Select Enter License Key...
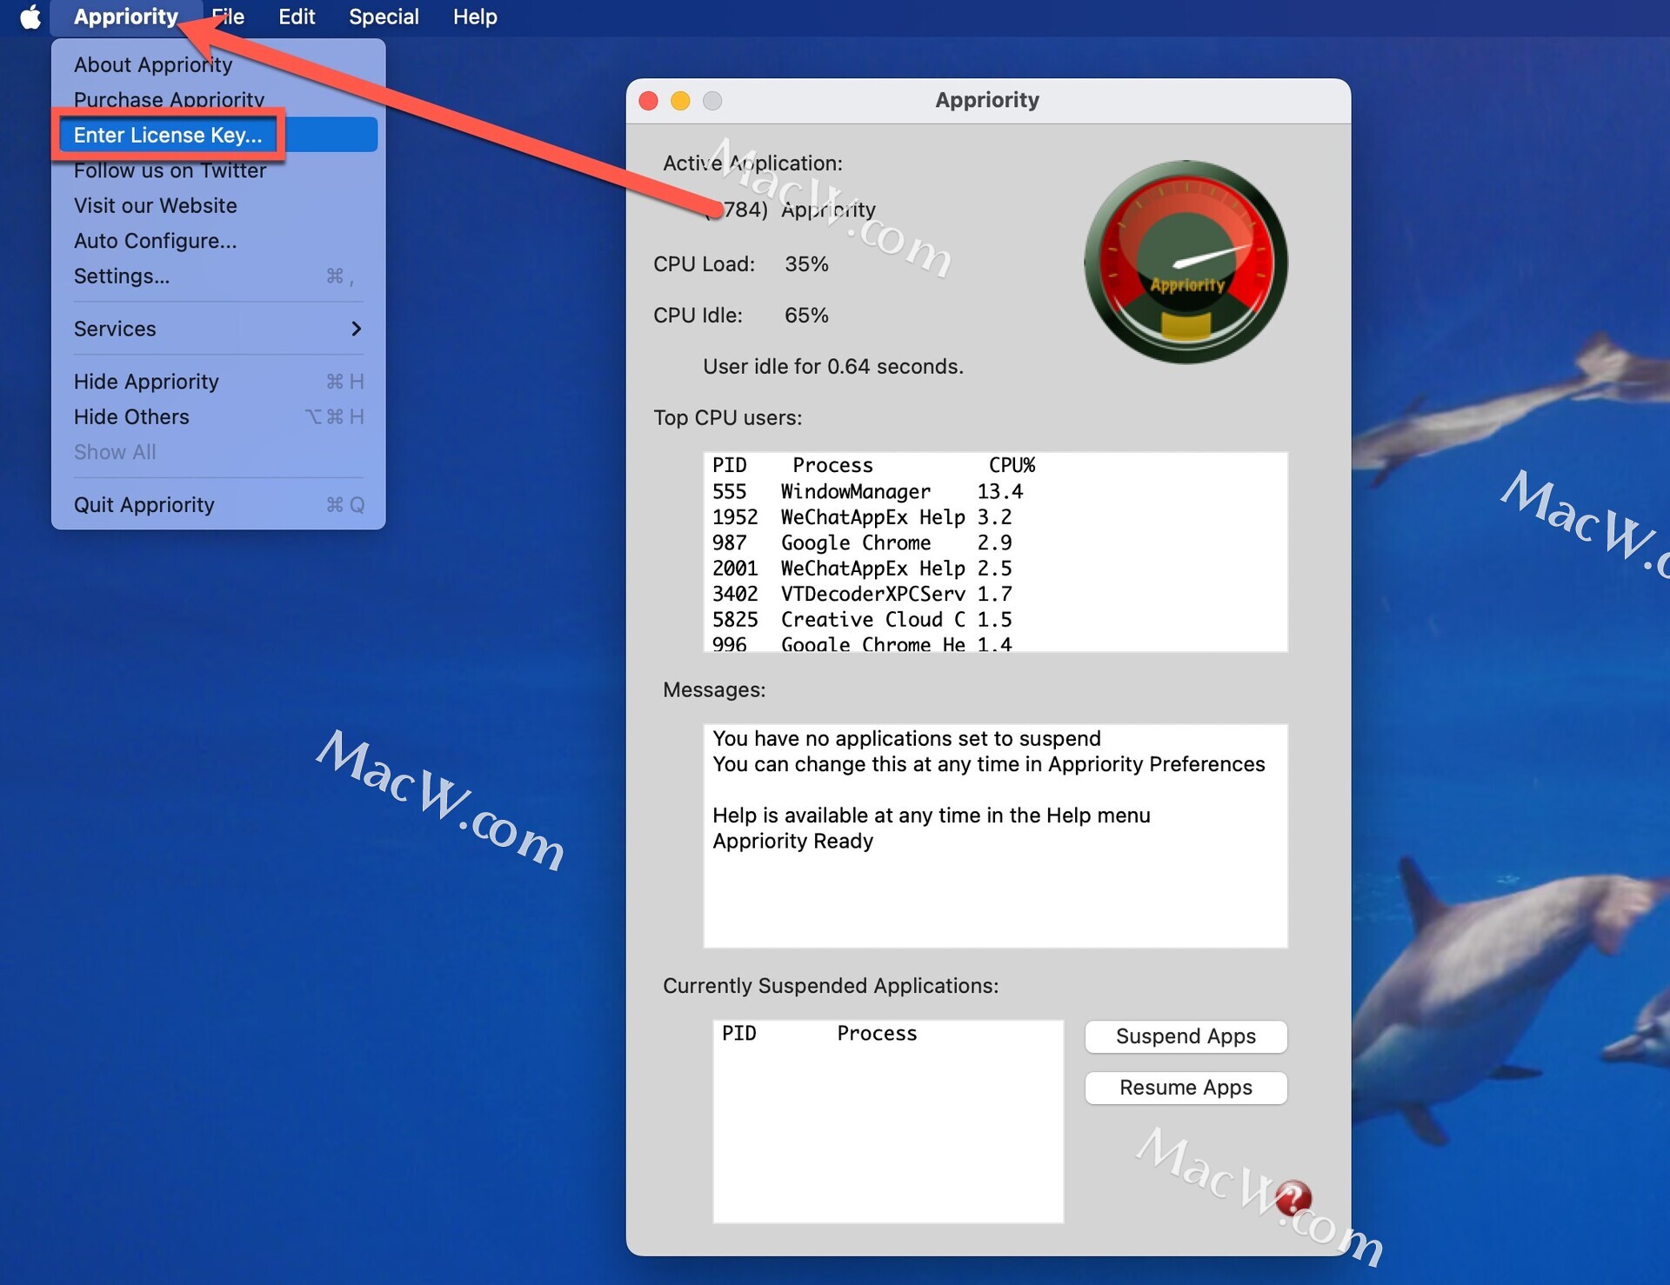 pyautogui.click(x=217, y=135)
